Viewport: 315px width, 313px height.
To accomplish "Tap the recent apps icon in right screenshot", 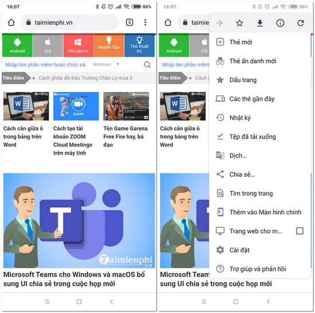I will pyautogui.click(x=204, y=302).
